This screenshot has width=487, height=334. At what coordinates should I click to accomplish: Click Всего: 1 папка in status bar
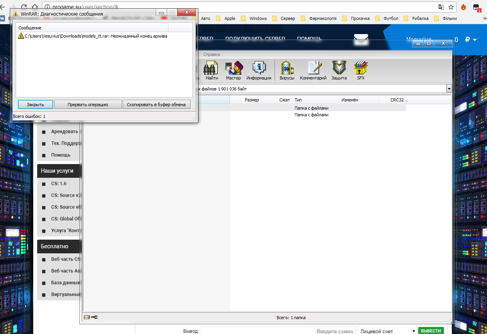pos(291,318)
